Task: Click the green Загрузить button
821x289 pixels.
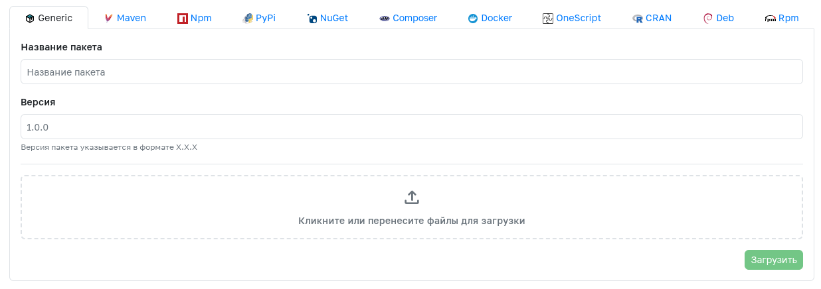Action: (x=774, y=260)
